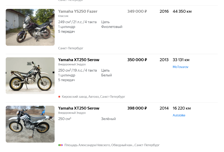Click the Классик category label
Screen dimensions: 224x152
[x=63, y=16]
